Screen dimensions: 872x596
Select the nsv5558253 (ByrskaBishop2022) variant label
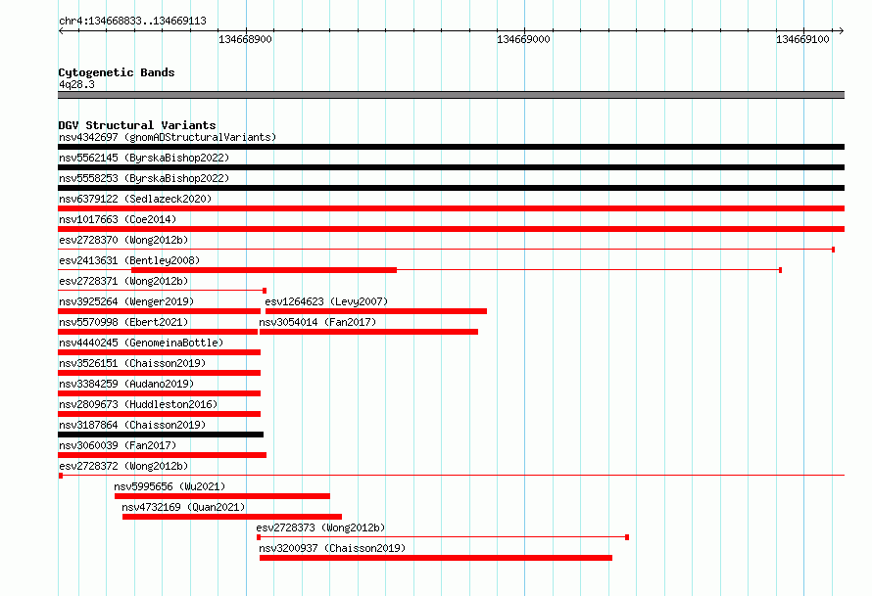tap(144, 178)
